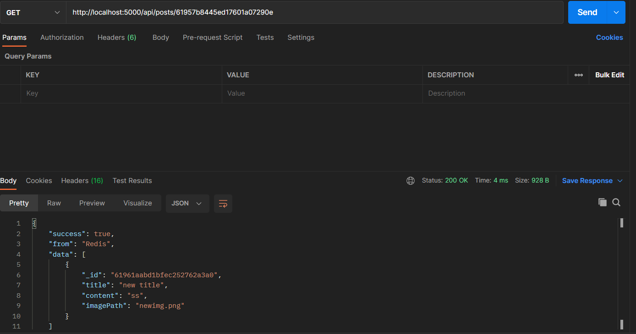
Task: Open the Tests tab
Action: 265,38
